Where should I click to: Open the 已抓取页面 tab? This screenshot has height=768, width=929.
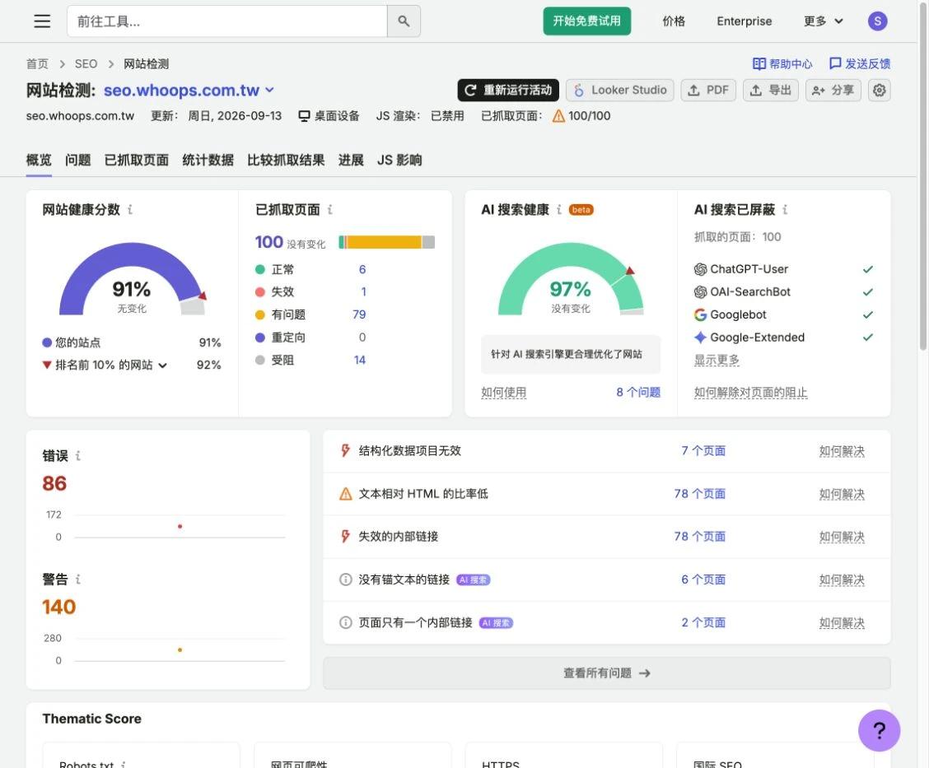click(136, 160)
